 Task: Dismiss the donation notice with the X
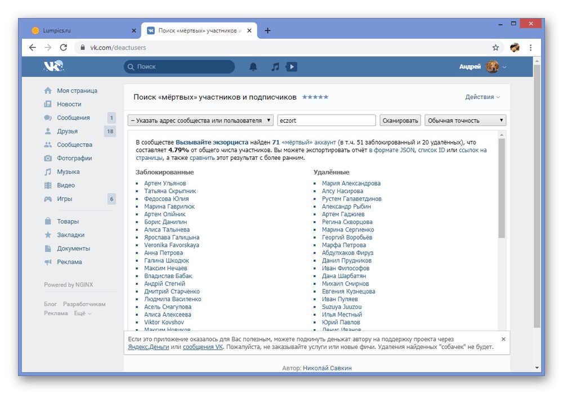pos(503,339)
